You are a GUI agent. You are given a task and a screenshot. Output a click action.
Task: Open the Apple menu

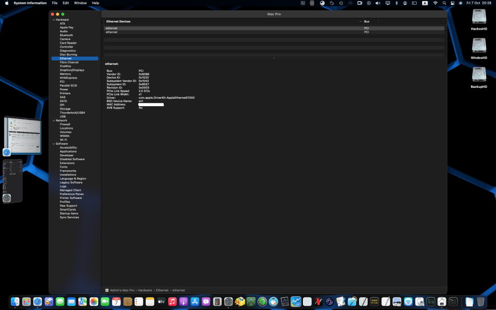pyautogui.click(x=6, y=3)
